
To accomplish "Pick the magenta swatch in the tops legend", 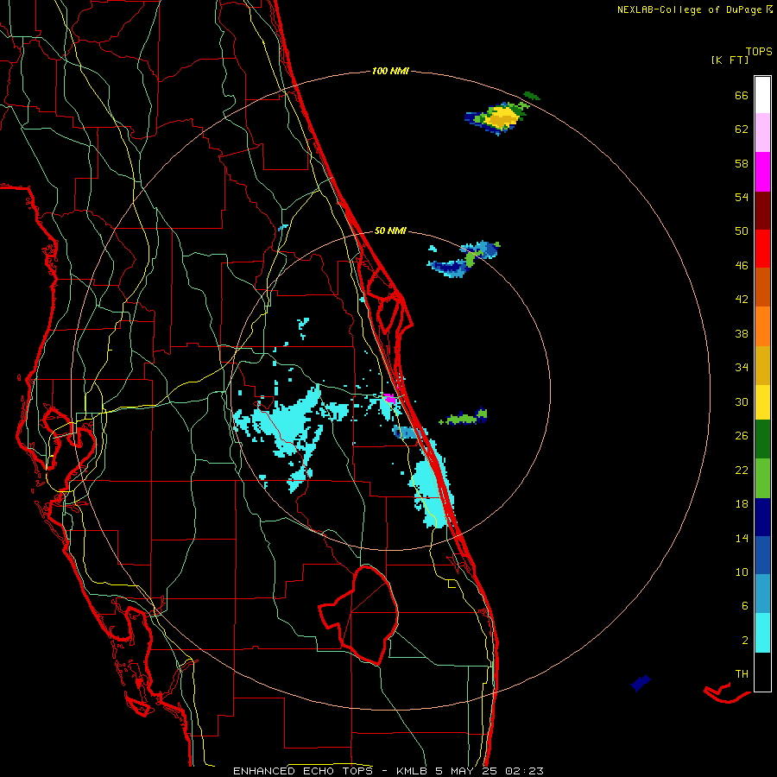I will (762, 172).
